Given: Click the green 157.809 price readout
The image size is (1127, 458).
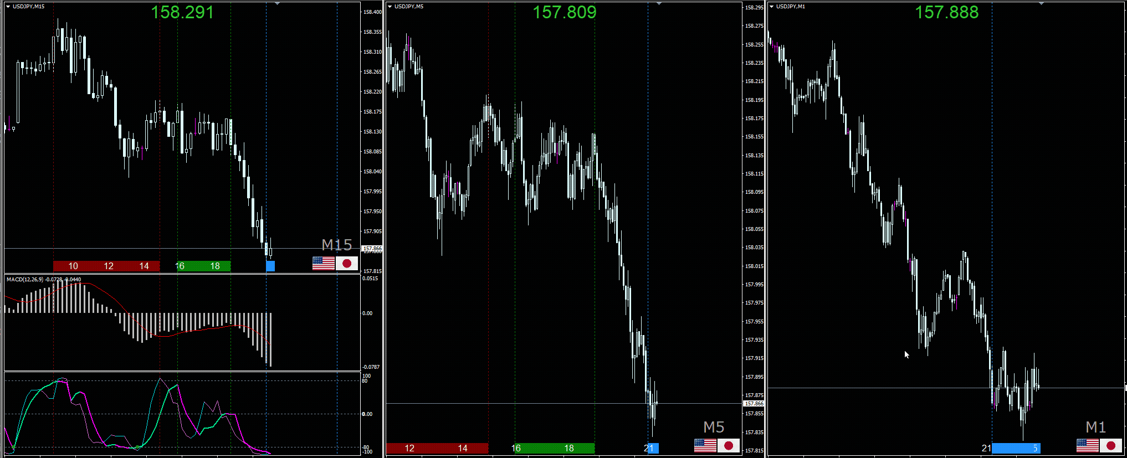Looking at the screenshot, I should (x=565, y=12).
